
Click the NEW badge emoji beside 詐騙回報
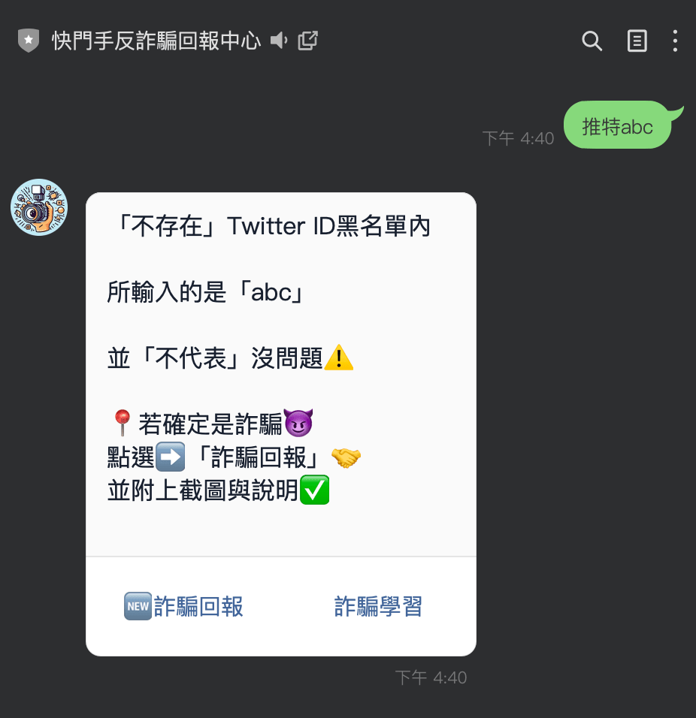click(138, 606)
